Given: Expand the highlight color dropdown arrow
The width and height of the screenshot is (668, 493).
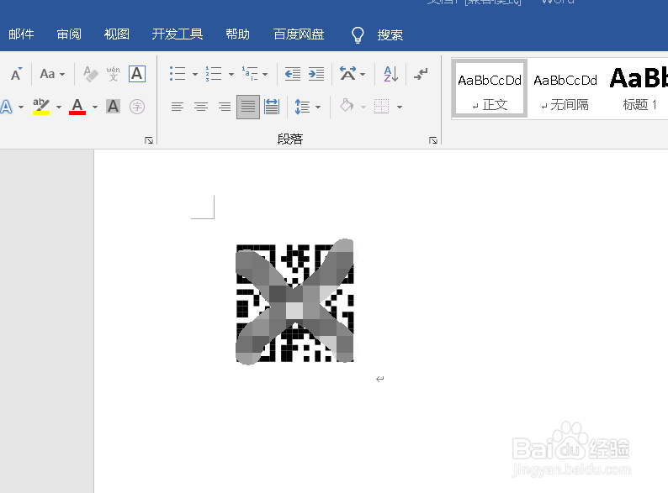Looking at the screenshot, I should pos(59,107).
